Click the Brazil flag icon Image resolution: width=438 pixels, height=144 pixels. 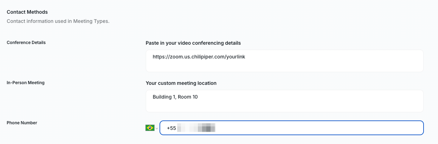pos(150,128)
